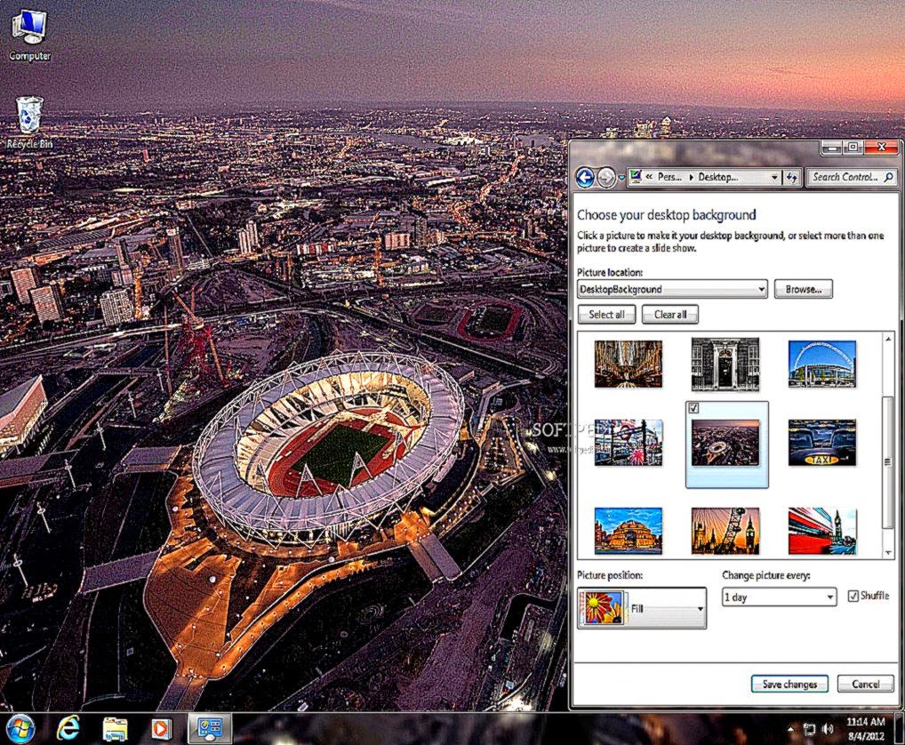This screenshot has width=905, height=745.
Task: Open Windows Media Player from the taskbar
Action: [x=161, y=728]
